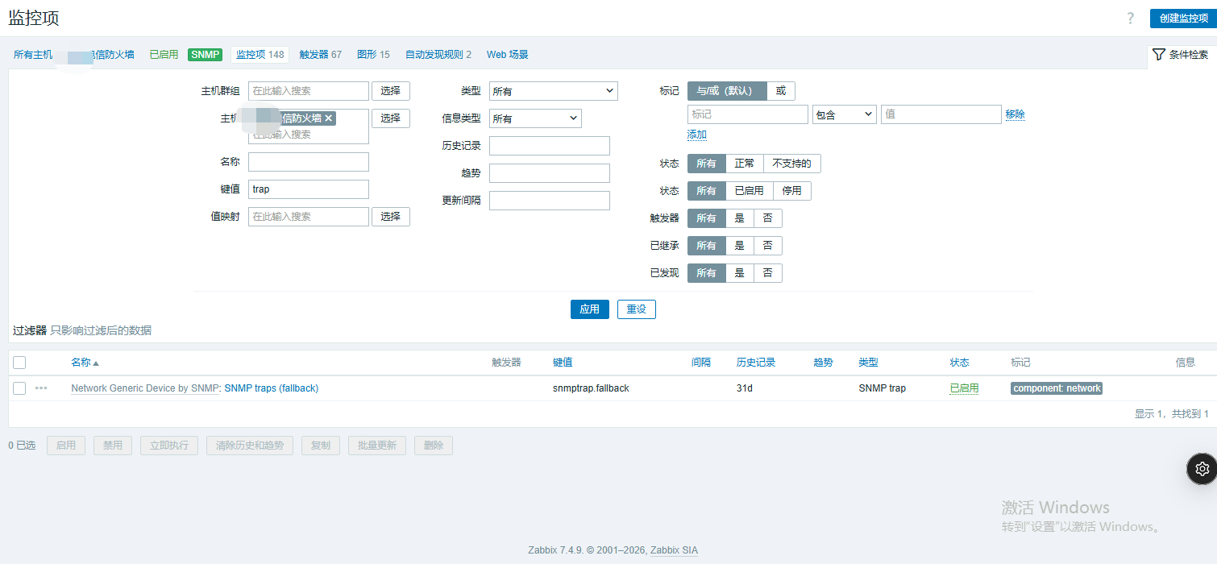
Task: Open the 信息类型 dropdown
Action: [535, 118]
